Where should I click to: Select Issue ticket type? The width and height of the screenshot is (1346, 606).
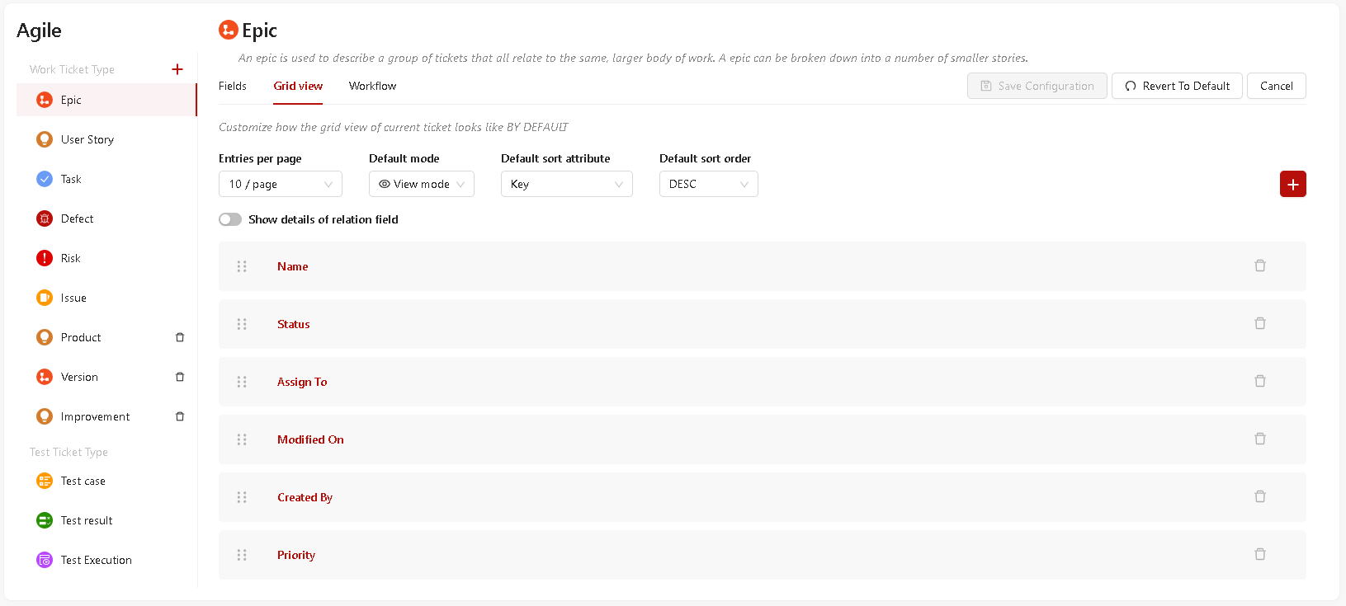(x=106, y=298)
